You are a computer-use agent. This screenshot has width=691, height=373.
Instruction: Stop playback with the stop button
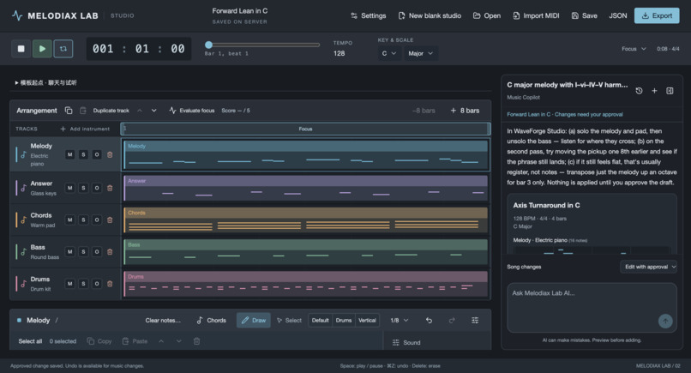pyautogui.click(x=21, y=49)
